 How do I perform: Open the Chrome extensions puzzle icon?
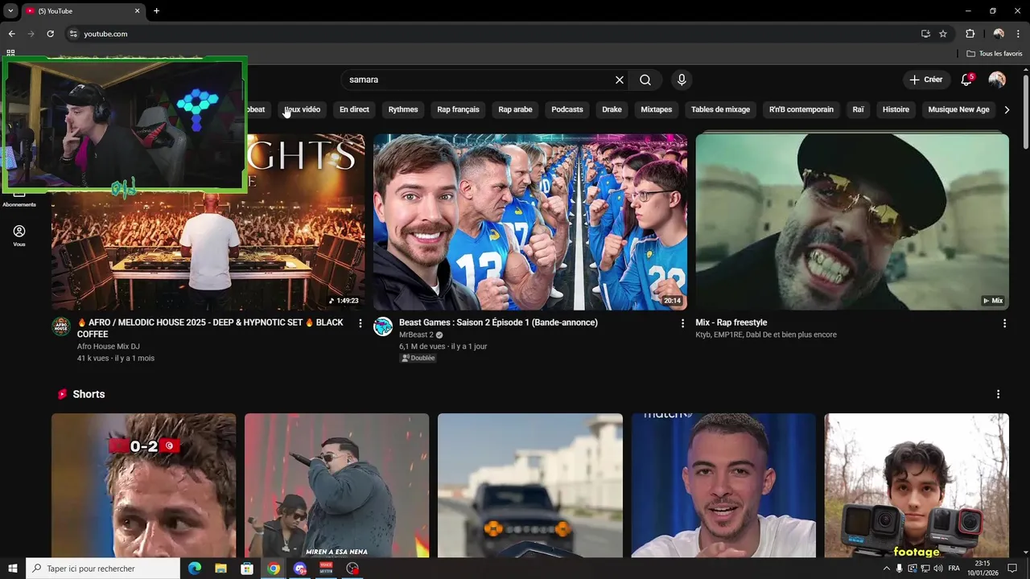click(970, 34)
